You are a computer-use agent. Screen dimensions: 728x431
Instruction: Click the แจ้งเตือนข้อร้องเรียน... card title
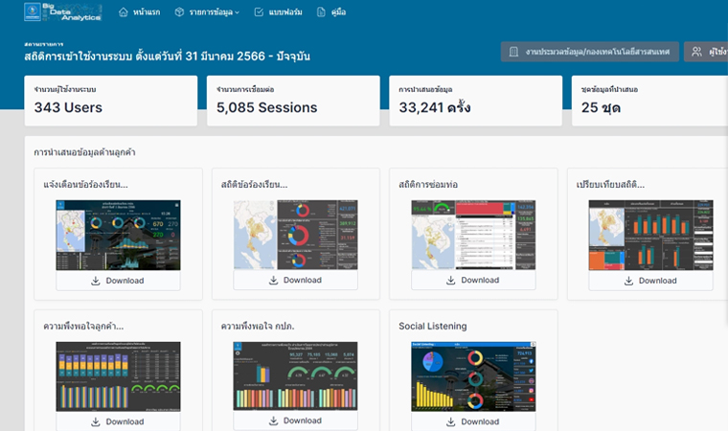click(85, 185)
